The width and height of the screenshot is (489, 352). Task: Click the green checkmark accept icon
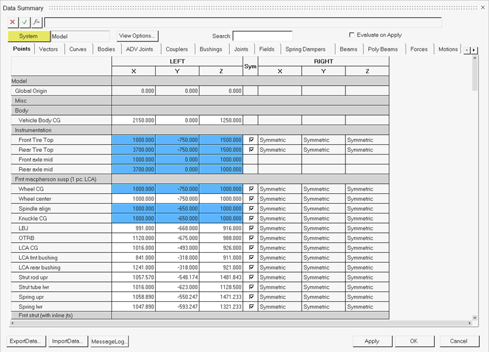coord(25,22)
